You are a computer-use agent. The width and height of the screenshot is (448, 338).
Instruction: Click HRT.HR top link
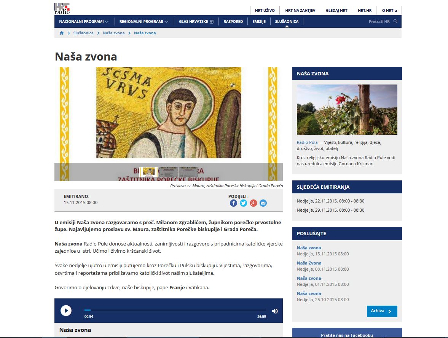point(365,10)
